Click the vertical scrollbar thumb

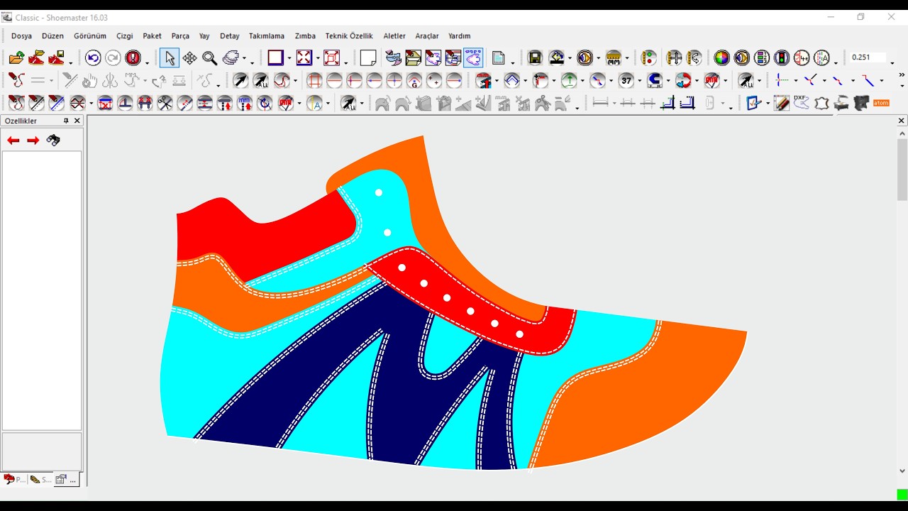(x=902, y=170)
